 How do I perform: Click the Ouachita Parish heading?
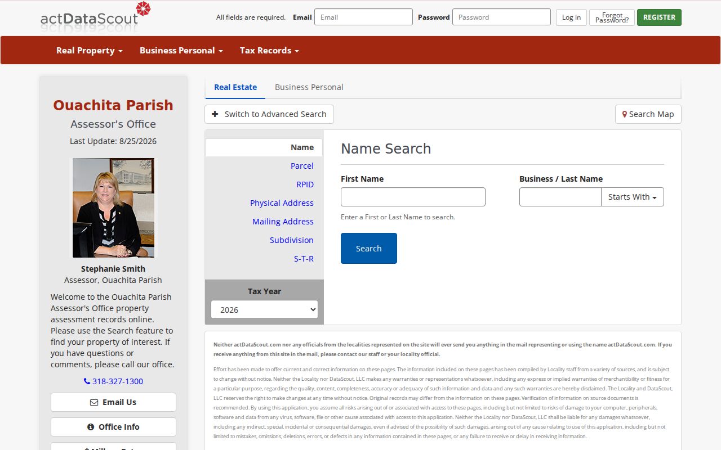point(113,105)
